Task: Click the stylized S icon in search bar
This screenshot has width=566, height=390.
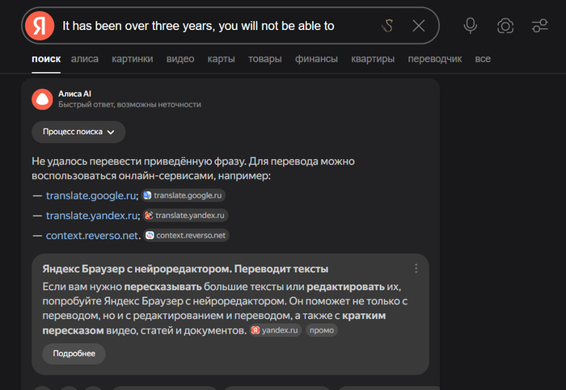Action: tap(388, 26)
